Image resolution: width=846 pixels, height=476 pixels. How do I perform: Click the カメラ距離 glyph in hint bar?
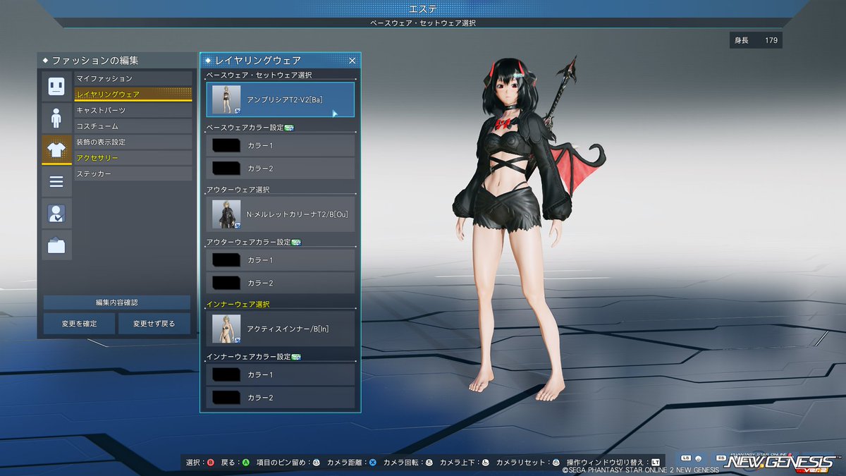372,463
